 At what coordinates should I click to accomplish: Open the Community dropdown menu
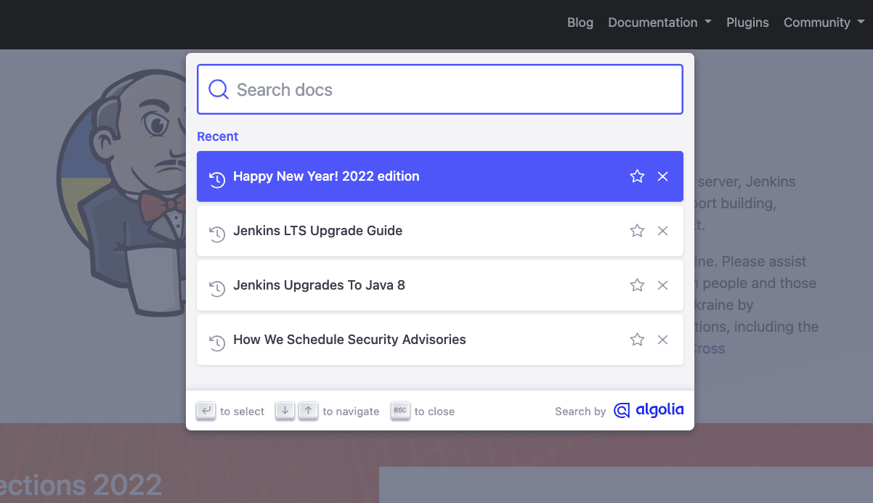pyautogui.click(x=824, y=23)
